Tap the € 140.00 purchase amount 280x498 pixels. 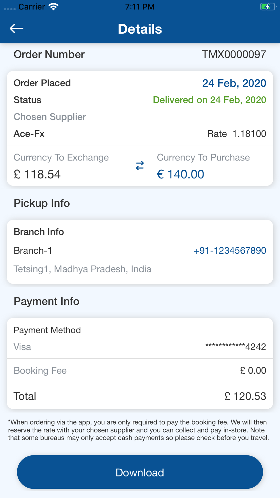click(181, 174)
